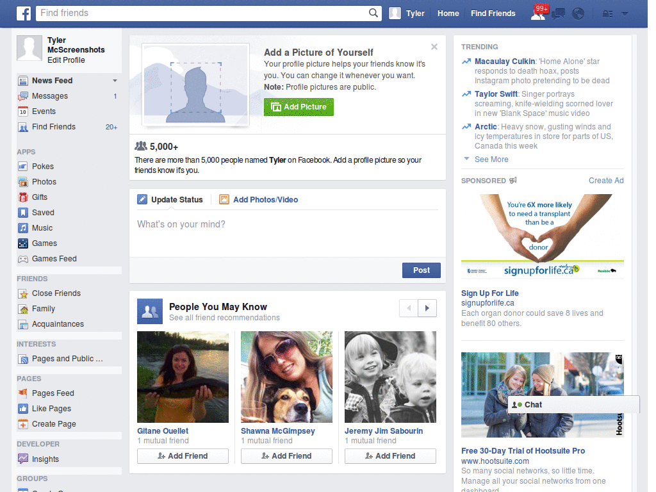Image resolution: width=656 pixels, height=492 pixels.
Task: Click Tyler's profile avatar in top bar
Action: (x=395, y=13)
